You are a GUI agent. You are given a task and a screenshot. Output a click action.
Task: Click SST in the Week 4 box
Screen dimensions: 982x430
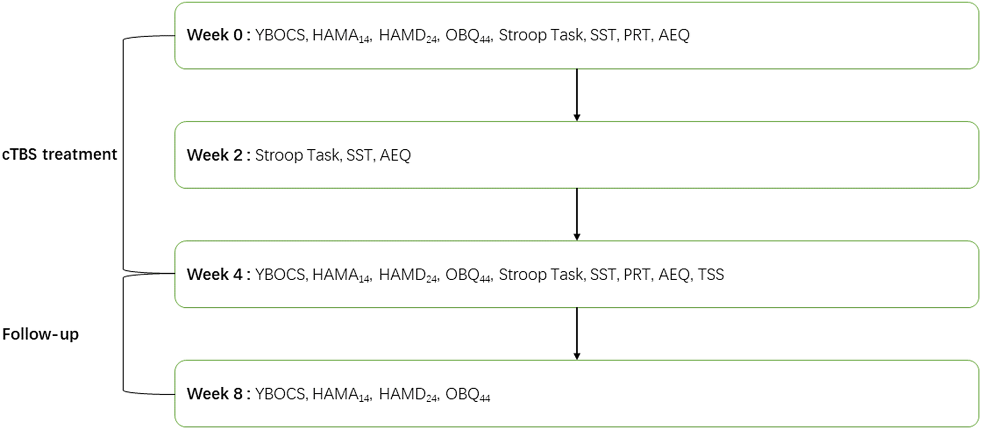click(603, 274)
